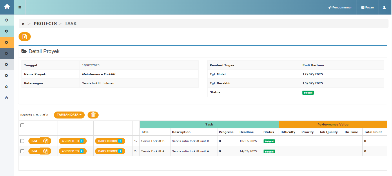Check the box for Servis Forklift B

[22, 141]
